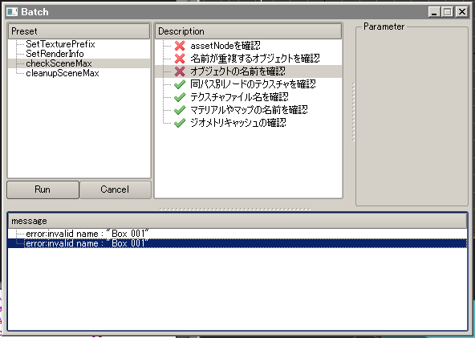Viewport: 475px width, 338px height.
Task: Click green check beside マテリアルやマップの名前を確認
Action: pos(180,110)
